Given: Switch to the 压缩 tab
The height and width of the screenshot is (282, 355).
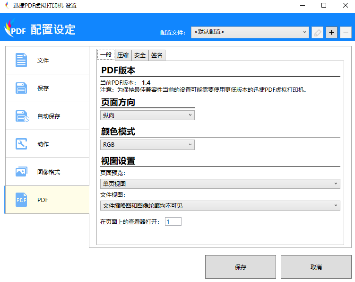Looking at the screenshot, I should pyautogui.click(x=123, y=55).
